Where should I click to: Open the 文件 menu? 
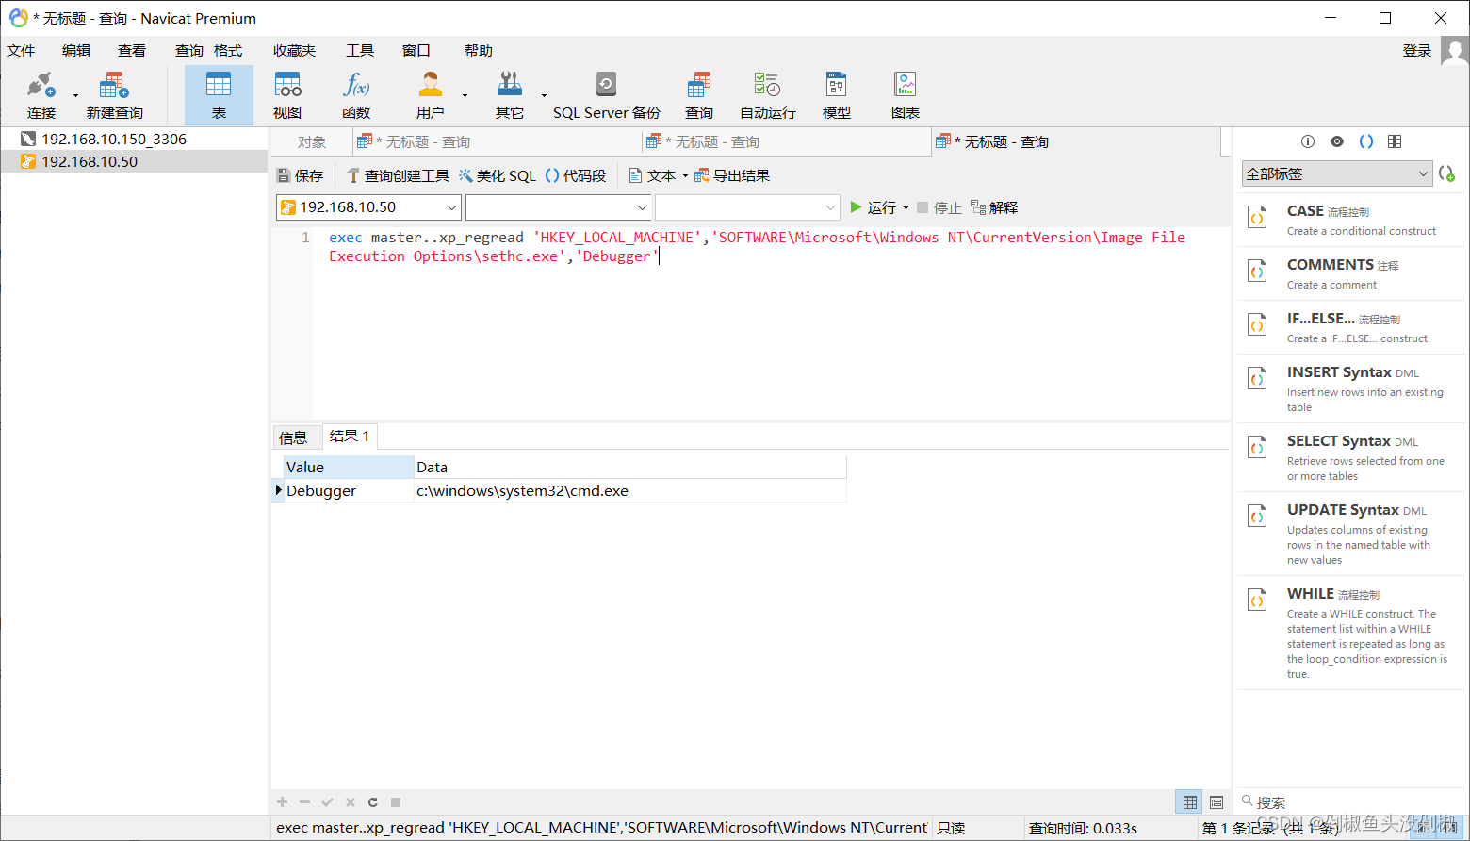[21, 51]
